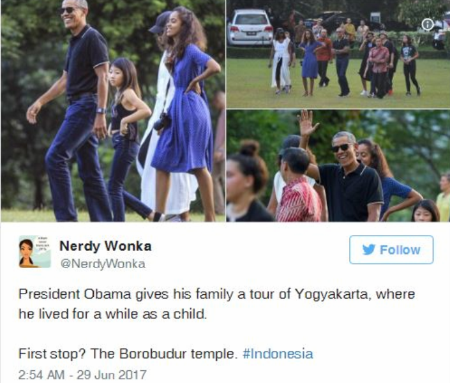This screenshot has width=450, height=383.
Task: Open the @NerdyWonka handle link
Action: pos(103,264)
